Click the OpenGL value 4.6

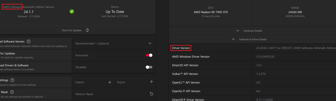click(x=258, y=91)
